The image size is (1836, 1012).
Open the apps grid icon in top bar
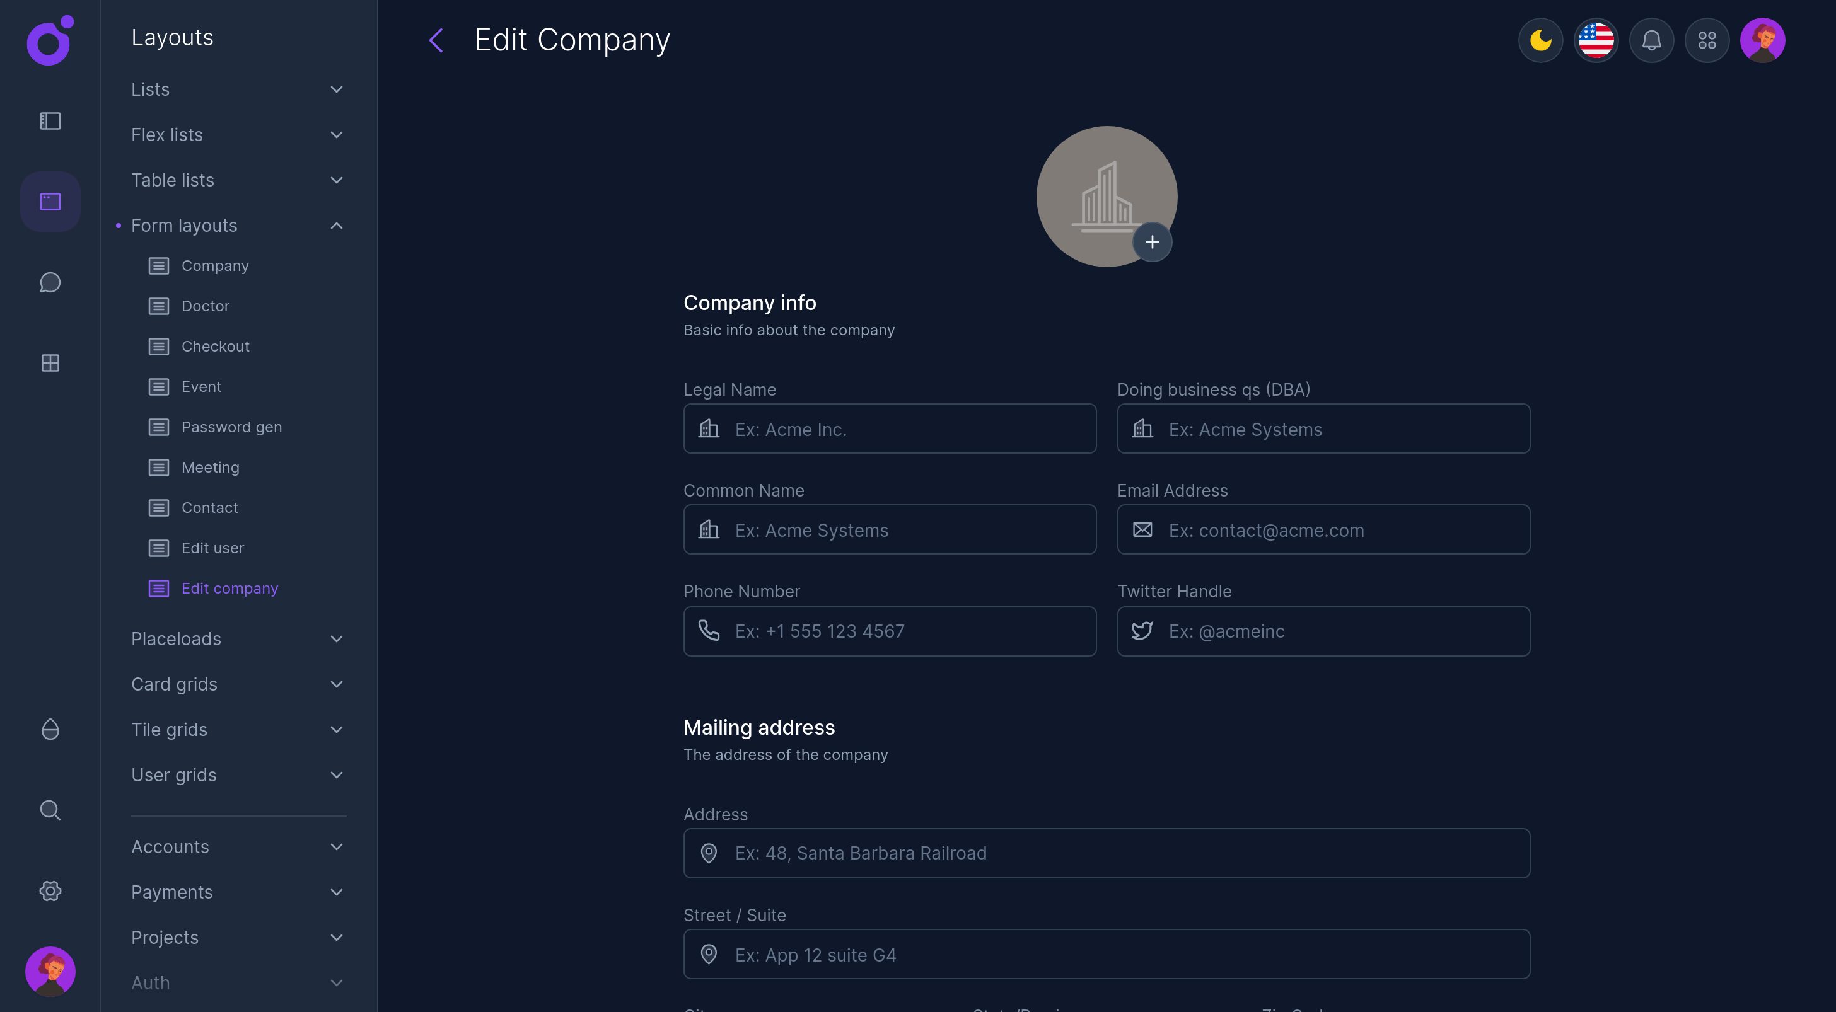1707,40
